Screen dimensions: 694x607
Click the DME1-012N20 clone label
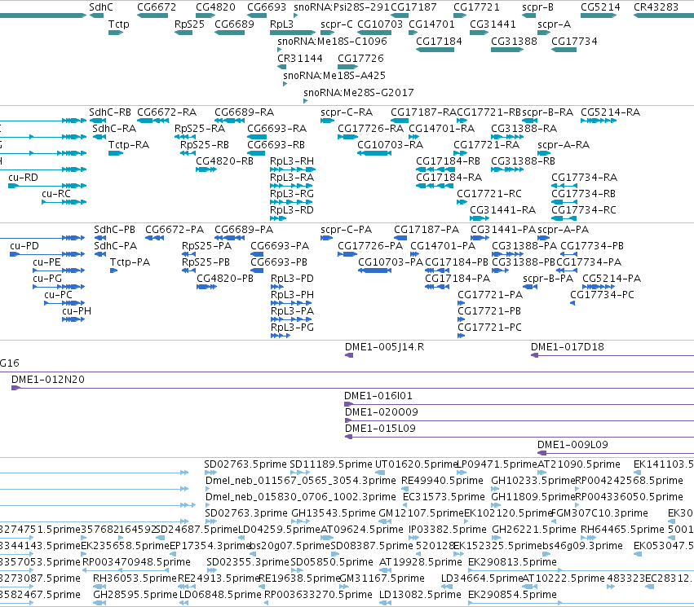48,380
